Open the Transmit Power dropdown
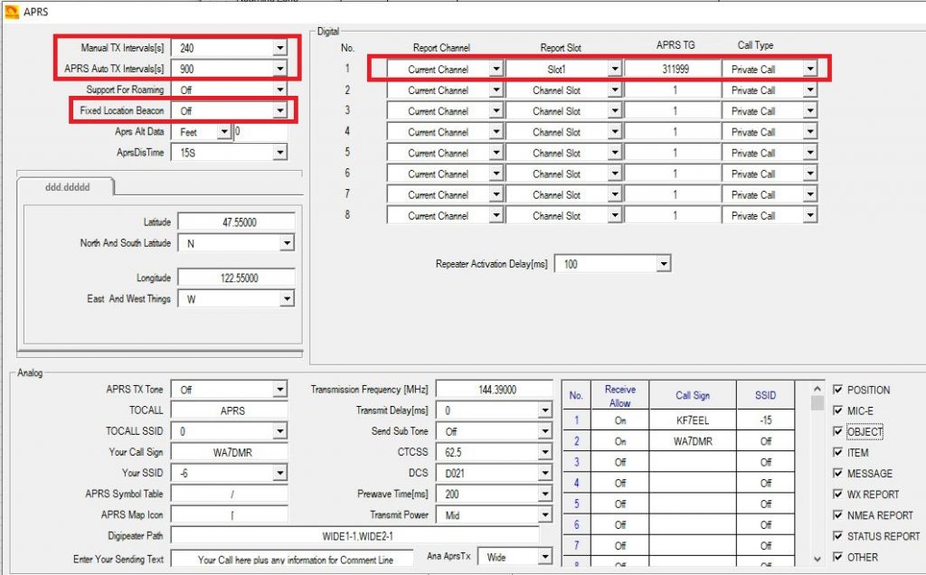The width and height of the screenshot is (926, 575). click(x=545, y=514)
